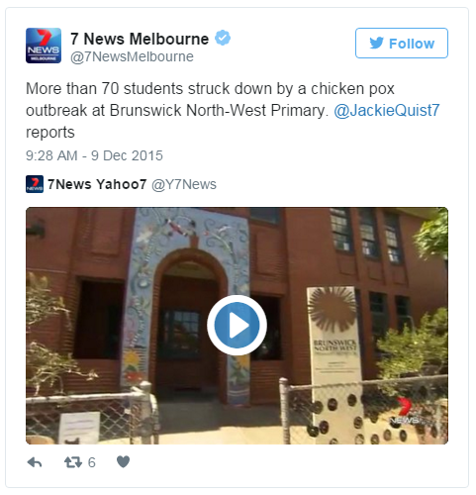Click the 7 News watermark on the video
476x495 pixels.
click(406, 412)
